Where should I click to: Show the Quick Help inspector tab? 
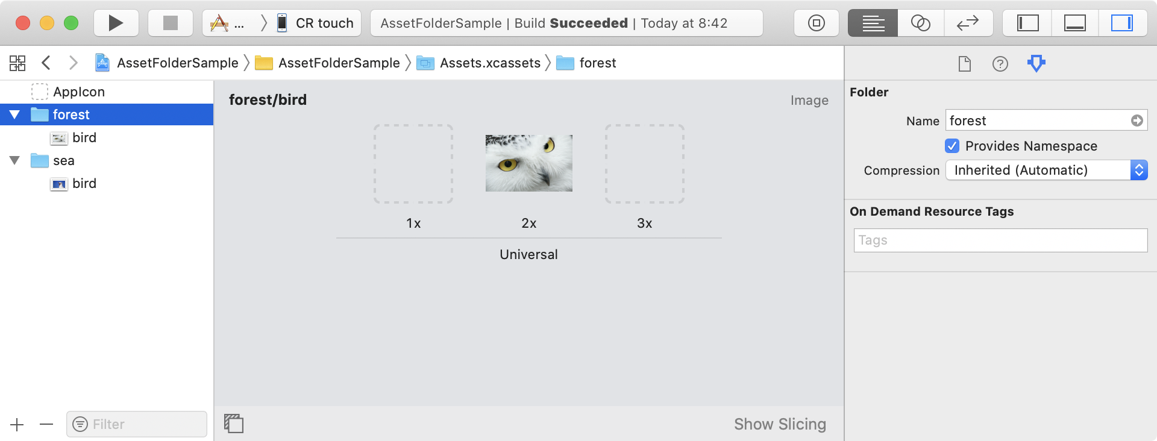pos(1000,63)
